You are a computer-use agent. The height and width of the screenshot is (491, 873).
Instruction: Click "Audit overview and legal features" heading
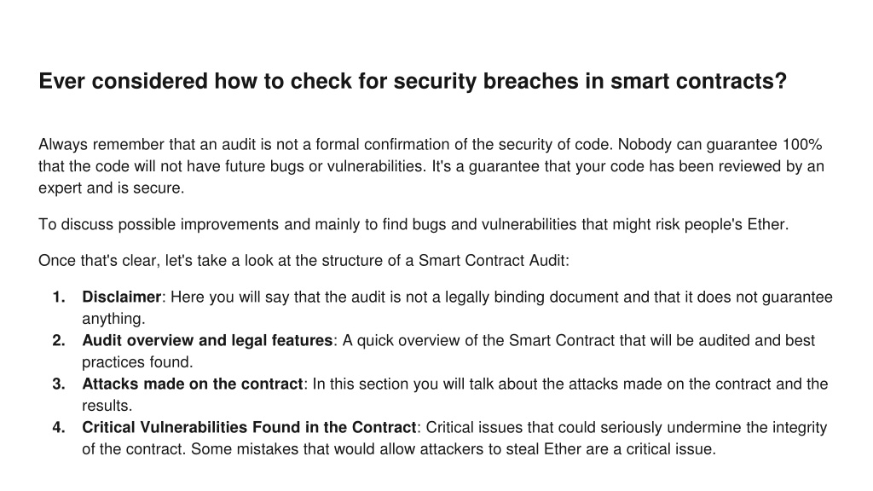[207, 340]
